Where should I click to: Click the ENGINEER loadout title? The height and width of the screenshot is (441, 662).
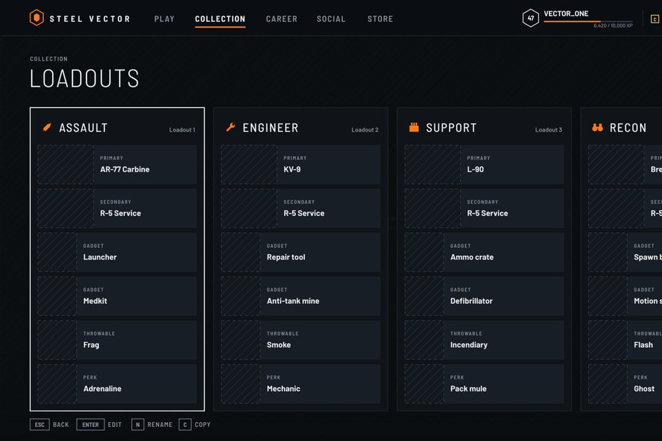pos(270,128)
